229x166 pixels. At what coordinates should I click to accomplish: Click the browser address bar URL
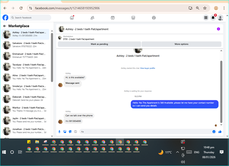(67, 8)
